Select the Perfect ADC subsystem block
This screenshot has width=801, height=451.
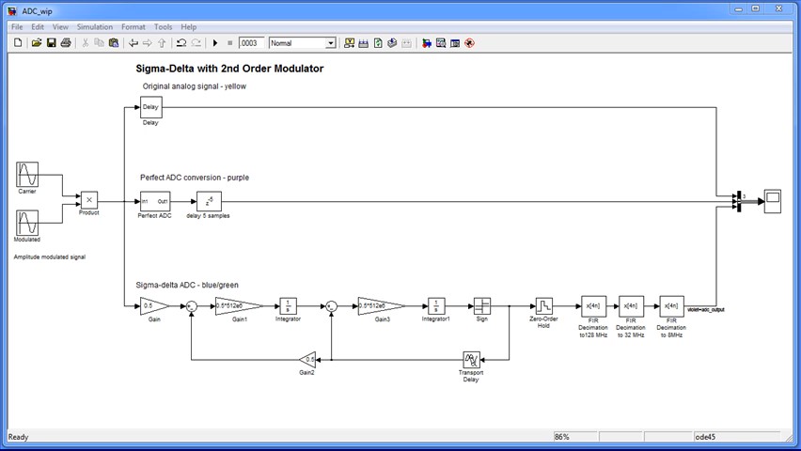tap(155, 201)
